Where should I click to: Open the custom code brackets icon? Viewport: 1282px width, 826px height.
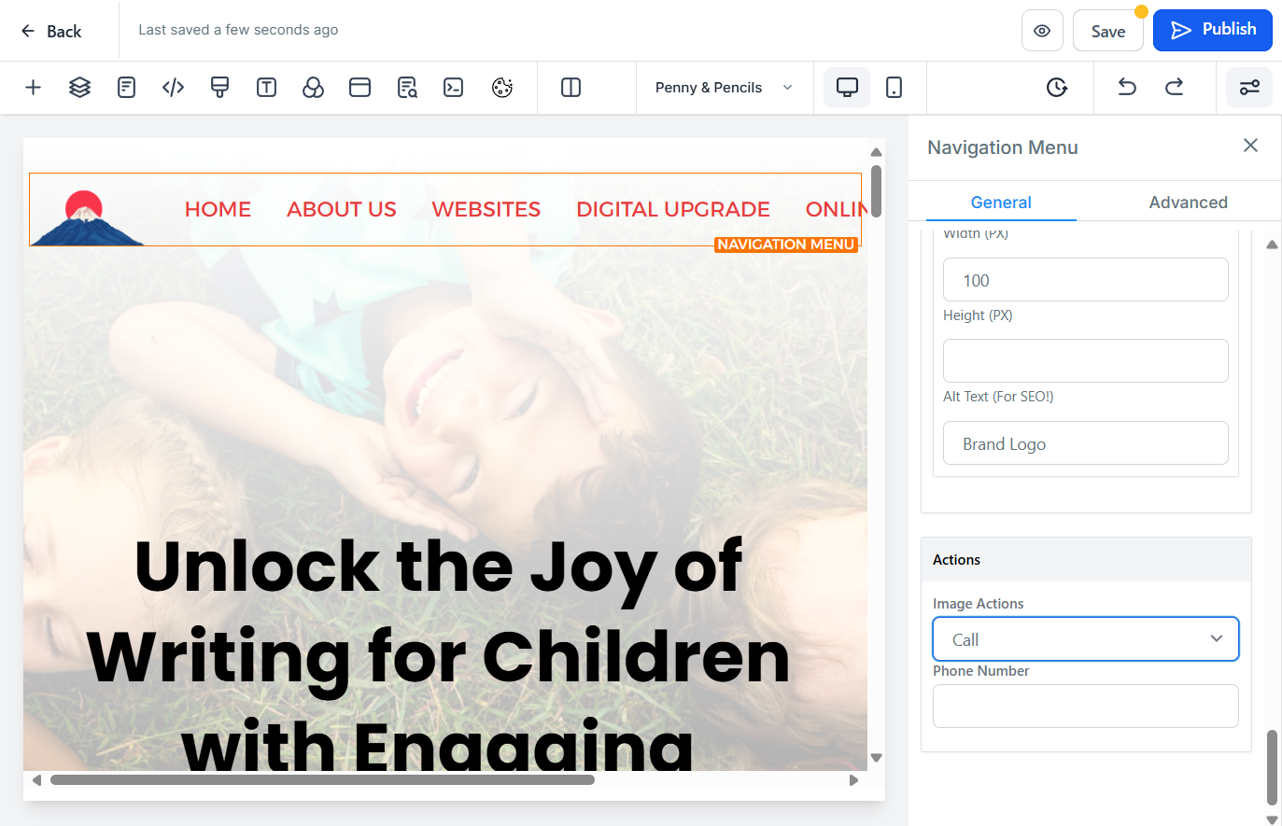point(173,88)
